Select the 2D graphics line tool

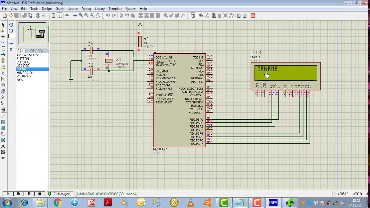pos(3,116)
